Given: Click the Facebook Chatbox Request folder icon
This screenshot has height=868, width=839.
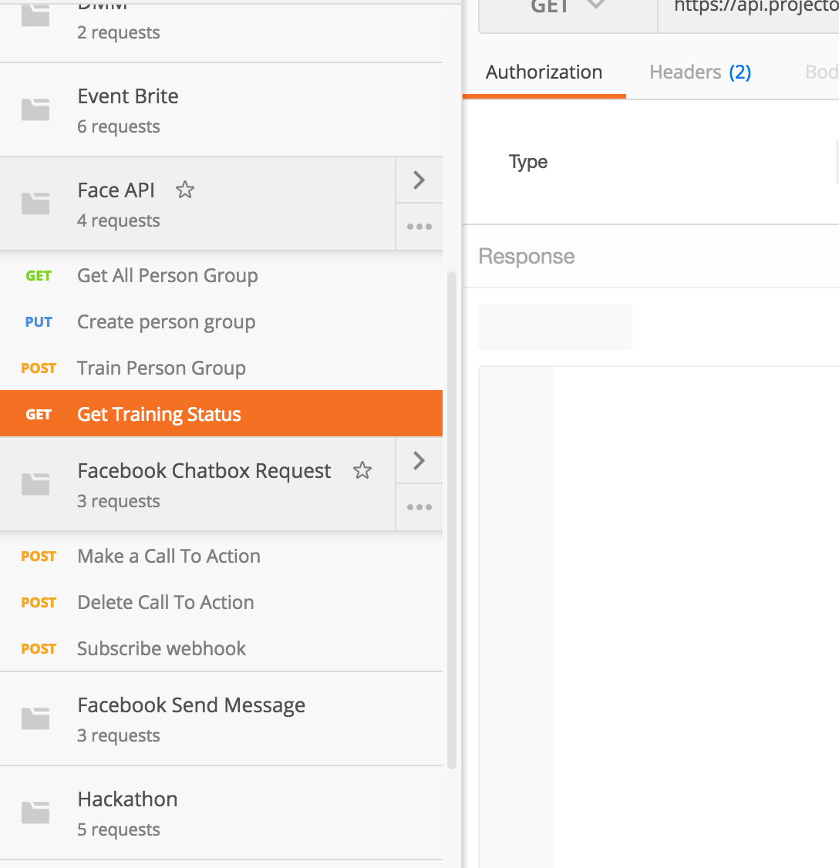Looking at the screenshot, I should pyautogui.click(x=35, y=484).
